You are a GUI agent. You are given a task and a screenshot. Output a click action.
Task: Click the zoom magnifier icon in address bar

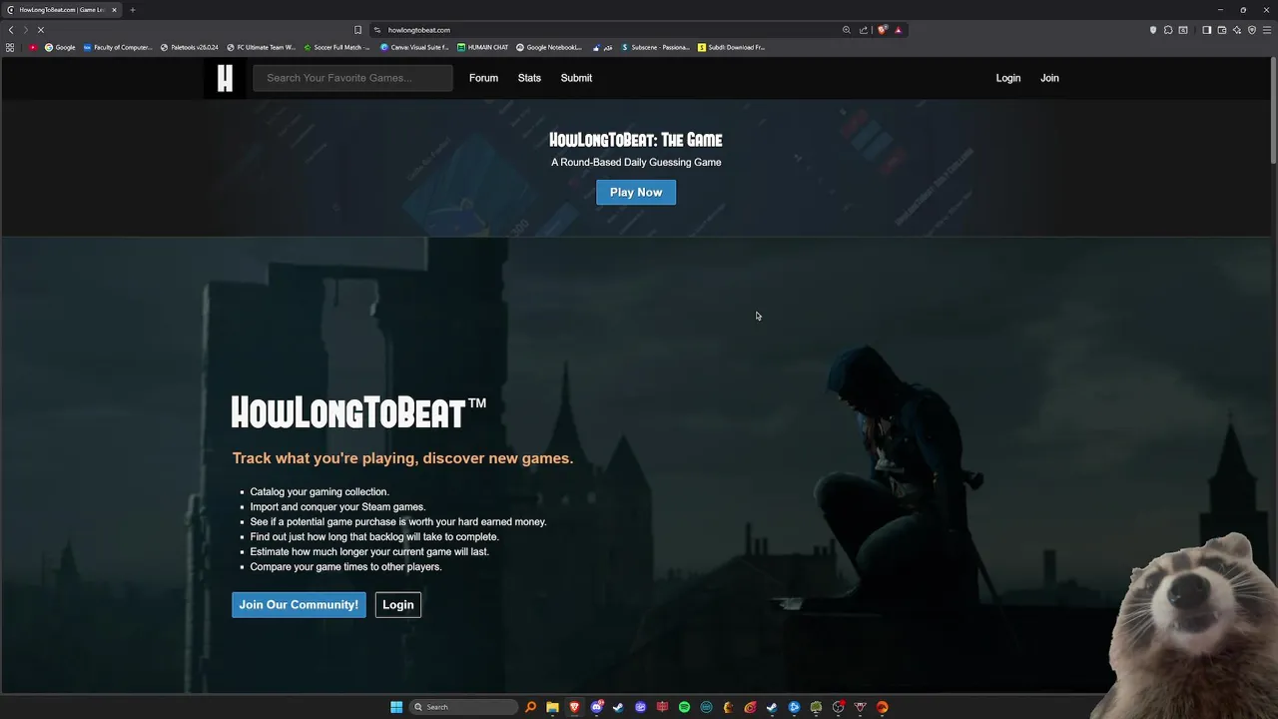pyautogui.click(x=847, y=30)
